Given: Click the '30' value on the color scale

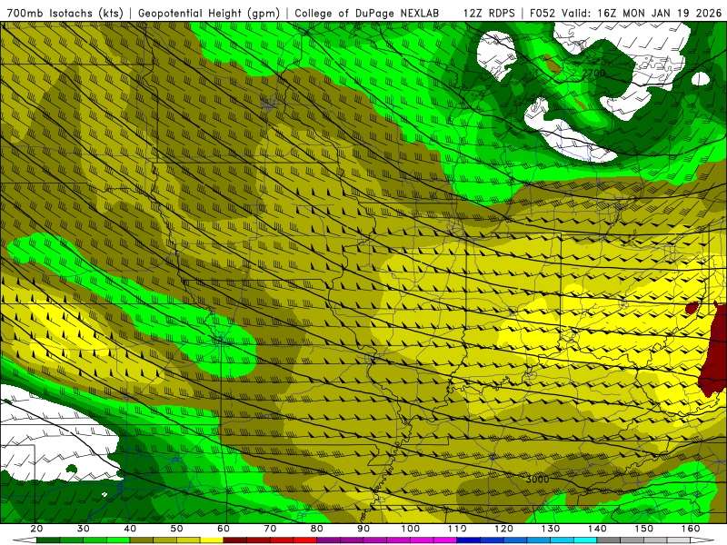Looking at the screenshot, I should click(84, 529).
